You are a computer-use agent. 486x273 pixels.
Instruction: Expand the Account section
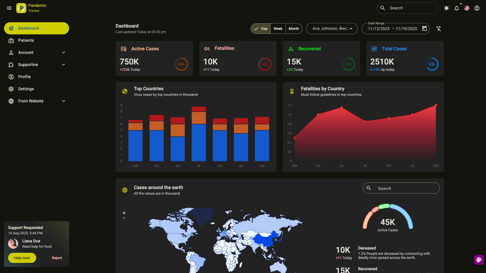[x=37, y=52]
